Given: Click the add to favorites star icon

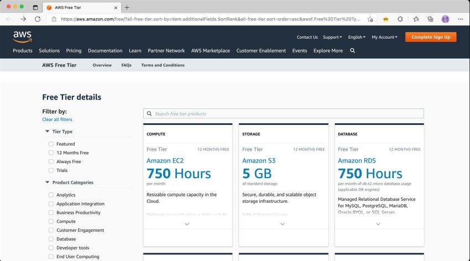Looking at the screenshot, I should [x=370, y=19].
